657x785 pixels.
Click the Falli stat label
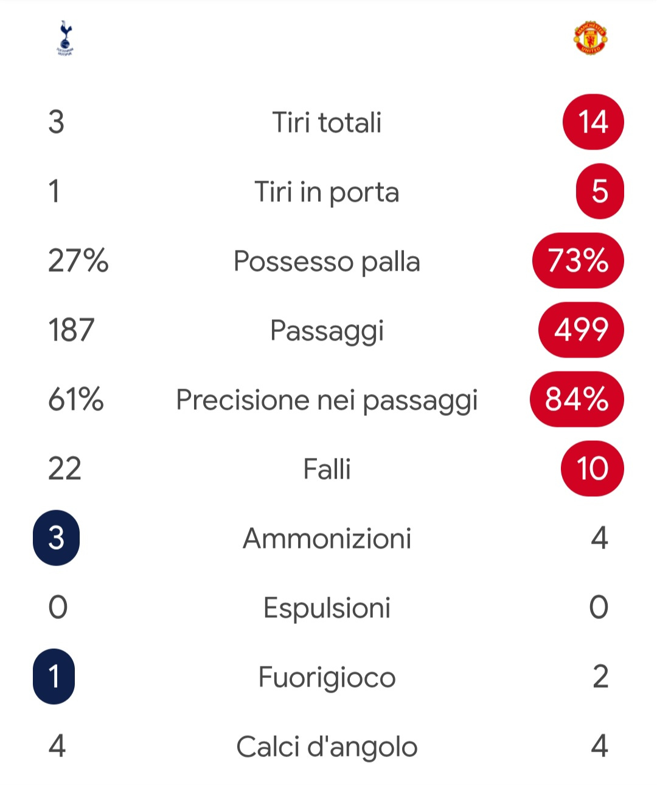(327, 469)
